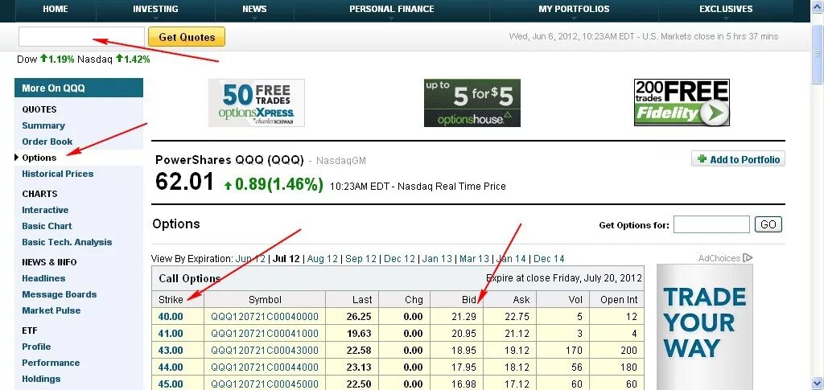Open symbol QQQ120721C00041000
Screen dimensions: 824x390
tap(265, 334)
